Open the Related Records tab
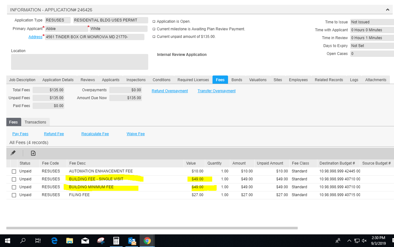 point(329,80)
